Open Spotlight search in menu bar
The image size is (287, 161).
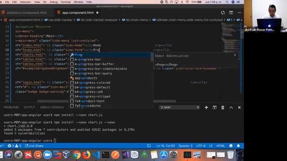point(227,2)
